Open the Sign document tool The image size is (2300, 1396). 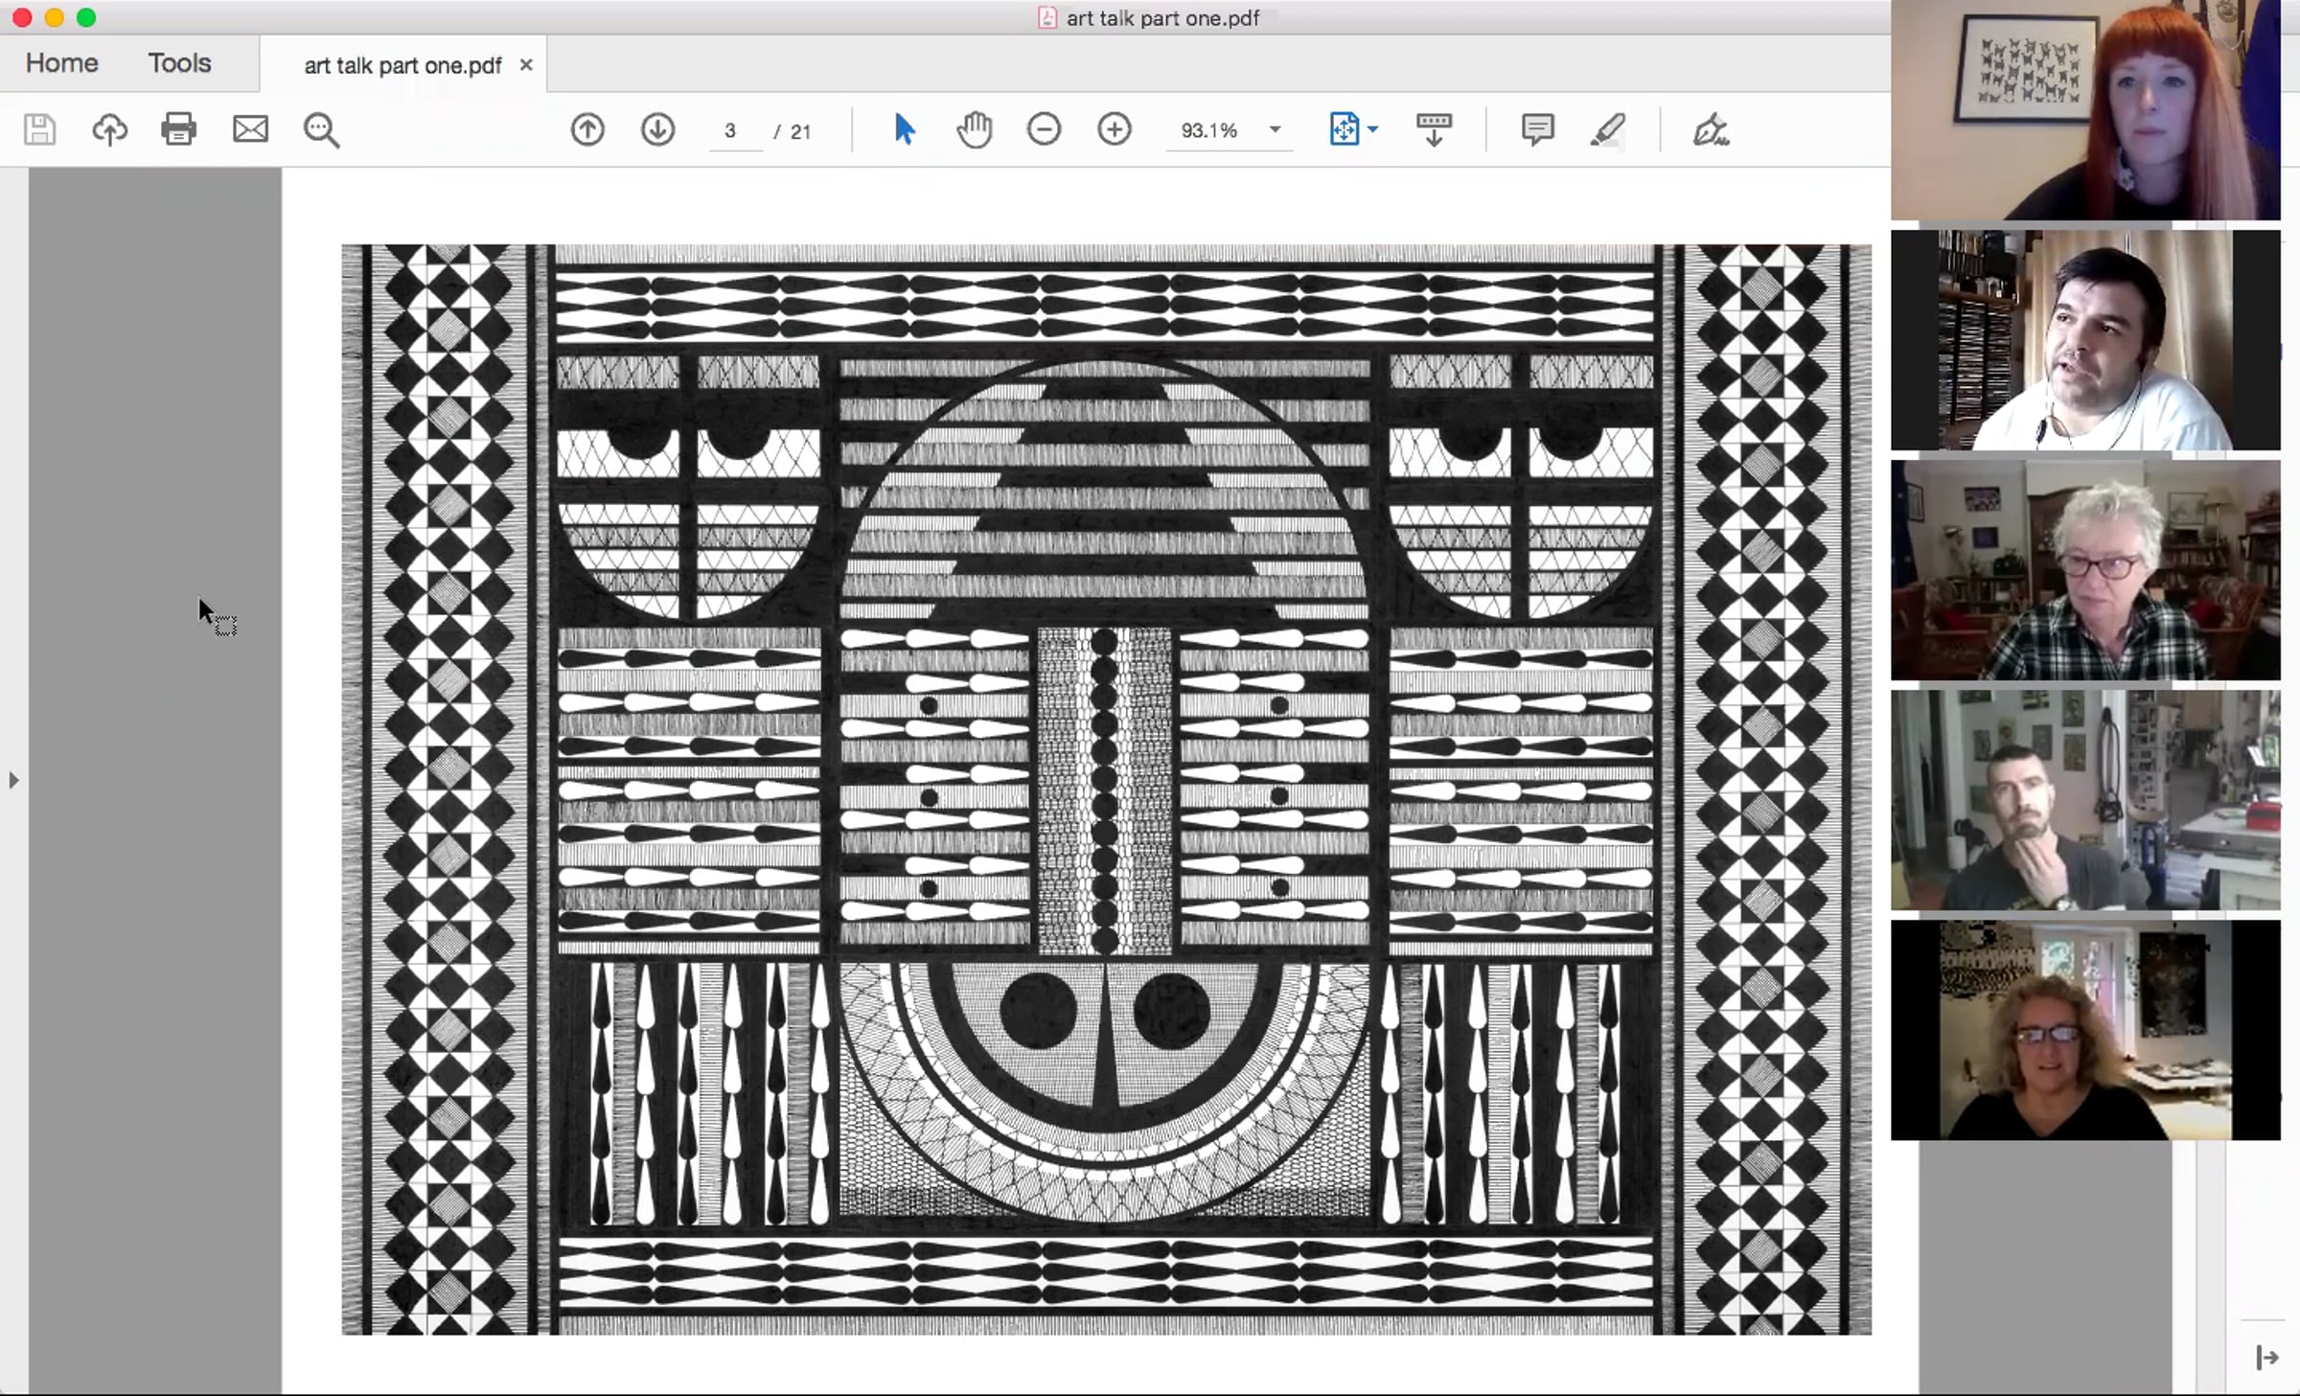(x=1711, y=129)
